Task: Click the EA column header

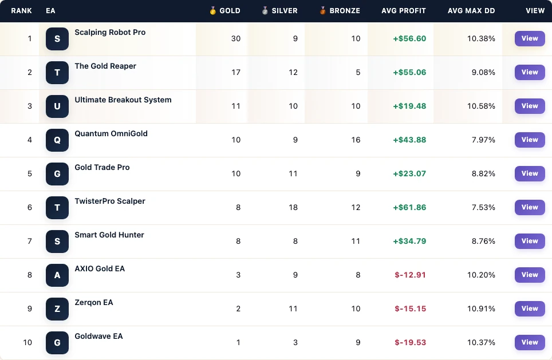Action: (x=50, y=10)
